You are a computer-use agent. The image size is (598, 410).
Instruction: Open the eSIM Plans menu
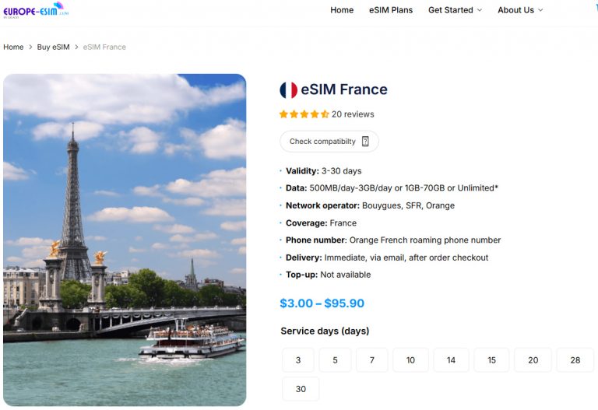coord(391,10)
